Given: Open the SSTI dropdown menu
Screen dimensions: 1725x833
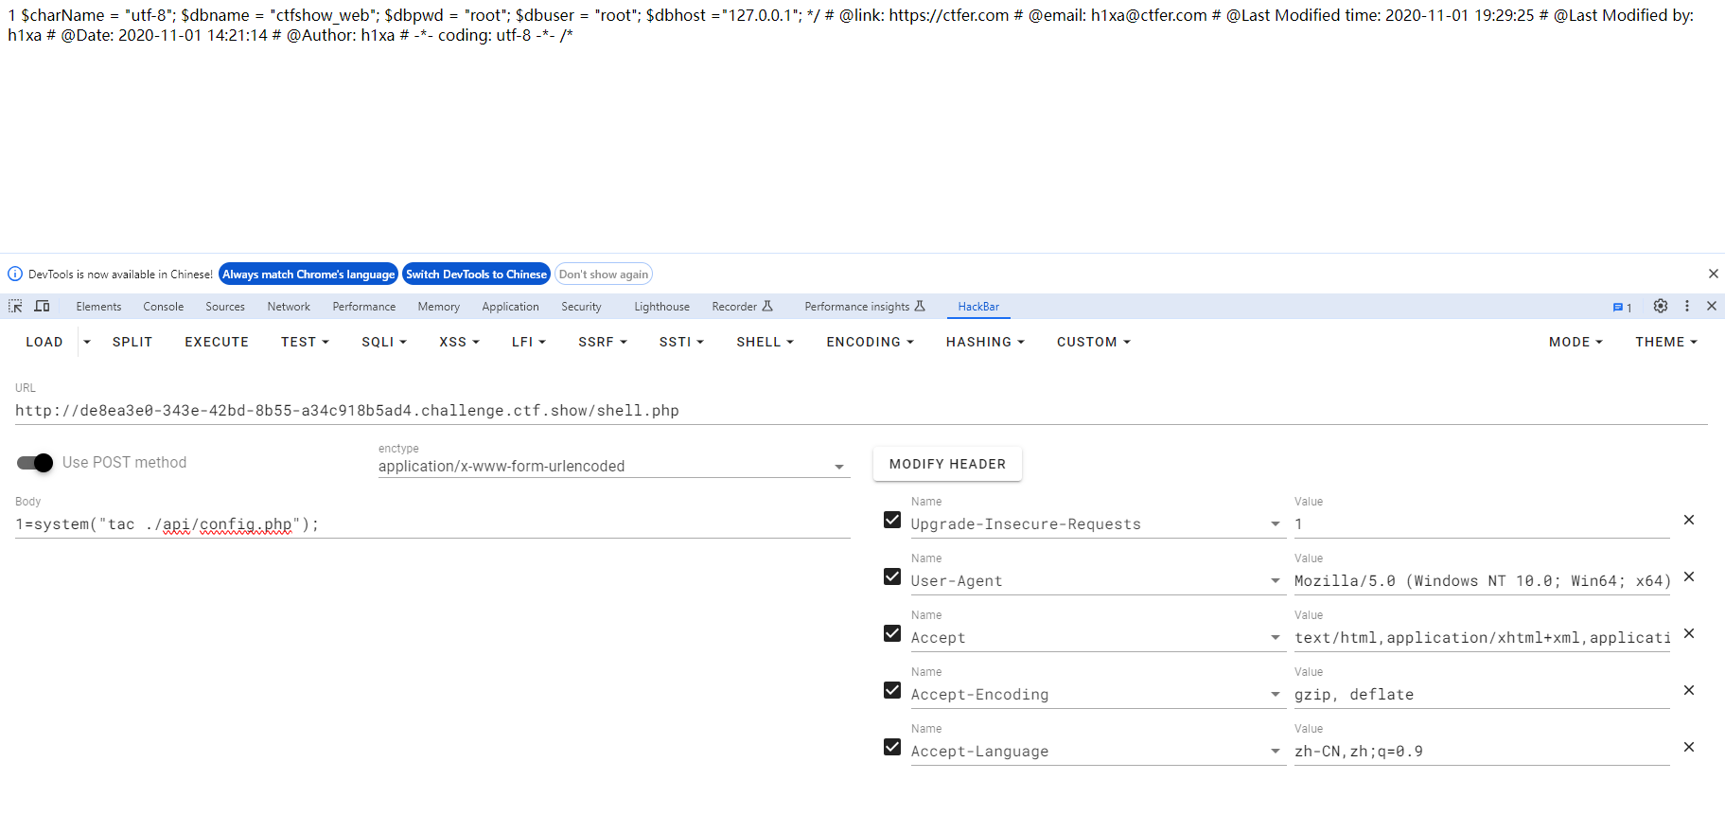Looking at the screenshot, I should click(681, 342).
